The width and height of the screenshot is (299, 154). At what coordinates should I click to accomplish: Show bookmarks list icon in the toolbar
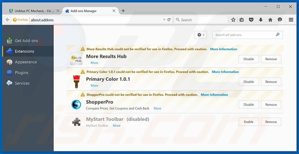[241, 20]
